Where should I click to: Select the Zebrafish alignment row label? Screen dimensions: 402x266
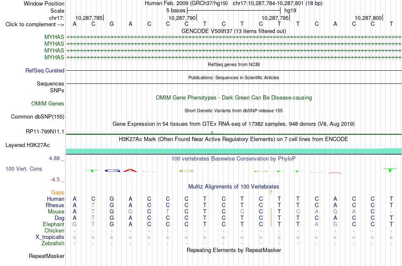[x=53, y=243]
